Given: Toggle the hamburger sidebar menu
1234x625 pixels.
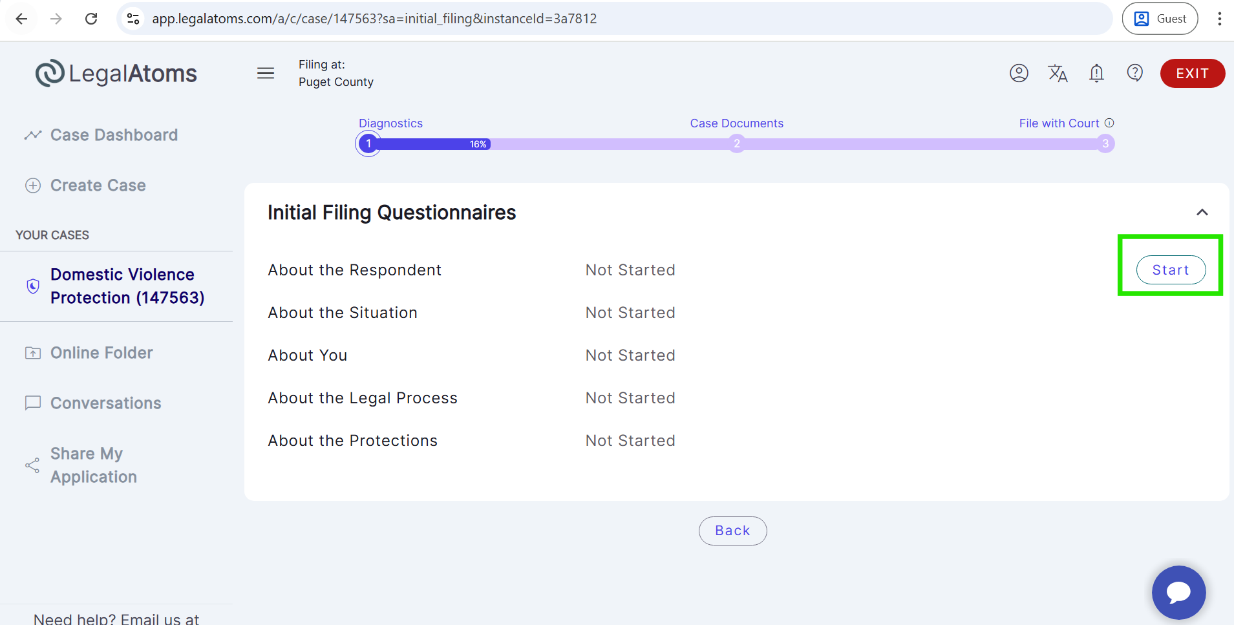Looking at the screenshot, I should pyautogui.click(x=266, y=73).
